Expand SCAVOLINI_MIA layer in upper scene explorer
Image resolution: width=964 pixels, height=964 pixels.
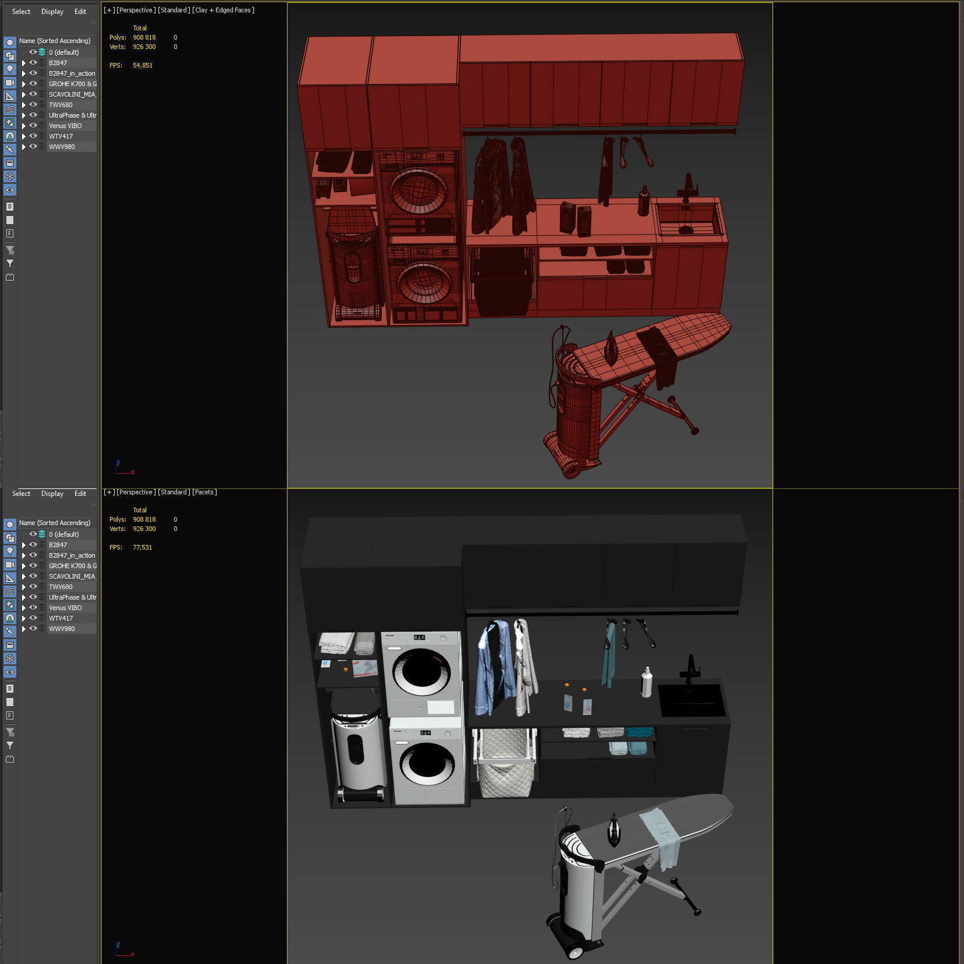click(24, 94)
